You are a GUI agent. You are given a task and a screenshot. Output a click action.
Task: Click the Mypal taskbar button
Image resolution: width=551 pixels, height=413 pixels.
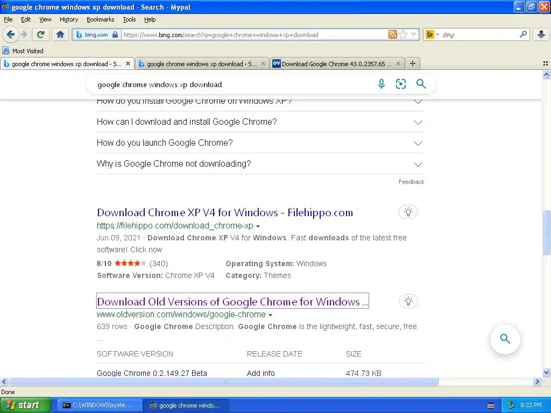[x=187, y=405]
